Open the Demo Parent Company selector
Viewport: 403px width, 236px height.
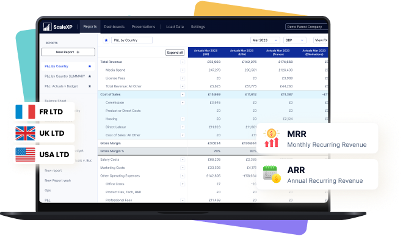(307, 27)
